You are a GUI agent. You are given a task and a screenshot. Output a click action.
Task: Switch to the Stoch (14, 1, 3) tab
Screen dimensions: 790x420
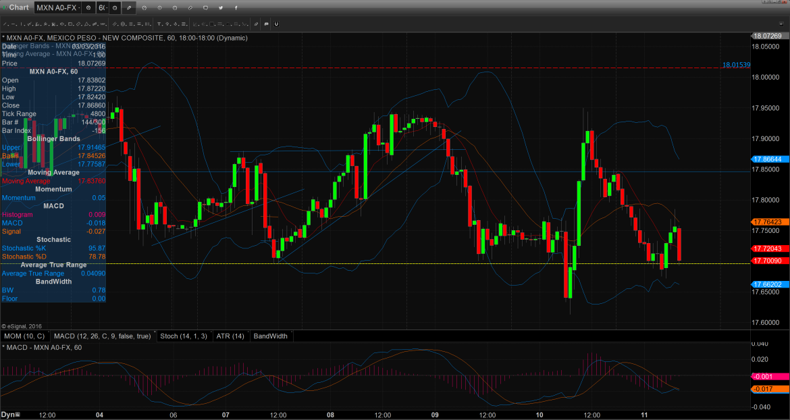pyautogui.click(x=184, y=336)
